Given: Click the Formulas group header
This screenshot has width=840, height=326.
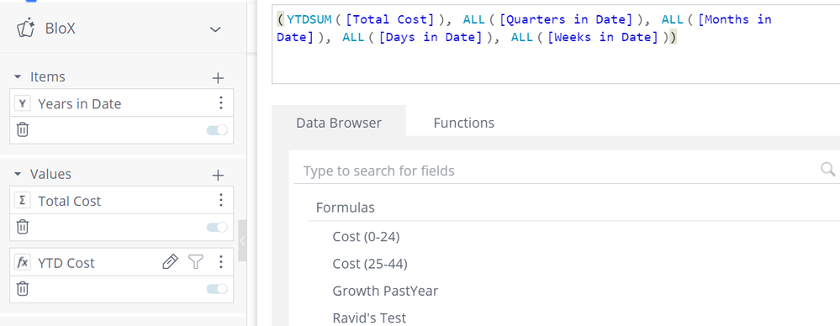Looking at the screenshot, I should click(x=345, y=208).
